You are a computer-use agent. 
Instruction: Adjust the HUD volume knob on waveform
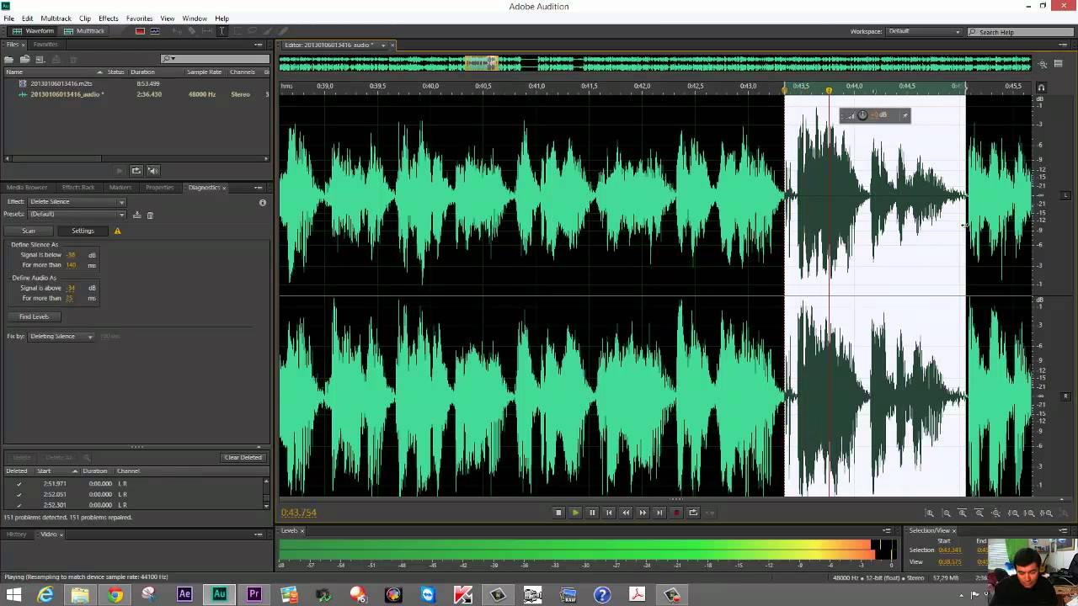point(862,115)
